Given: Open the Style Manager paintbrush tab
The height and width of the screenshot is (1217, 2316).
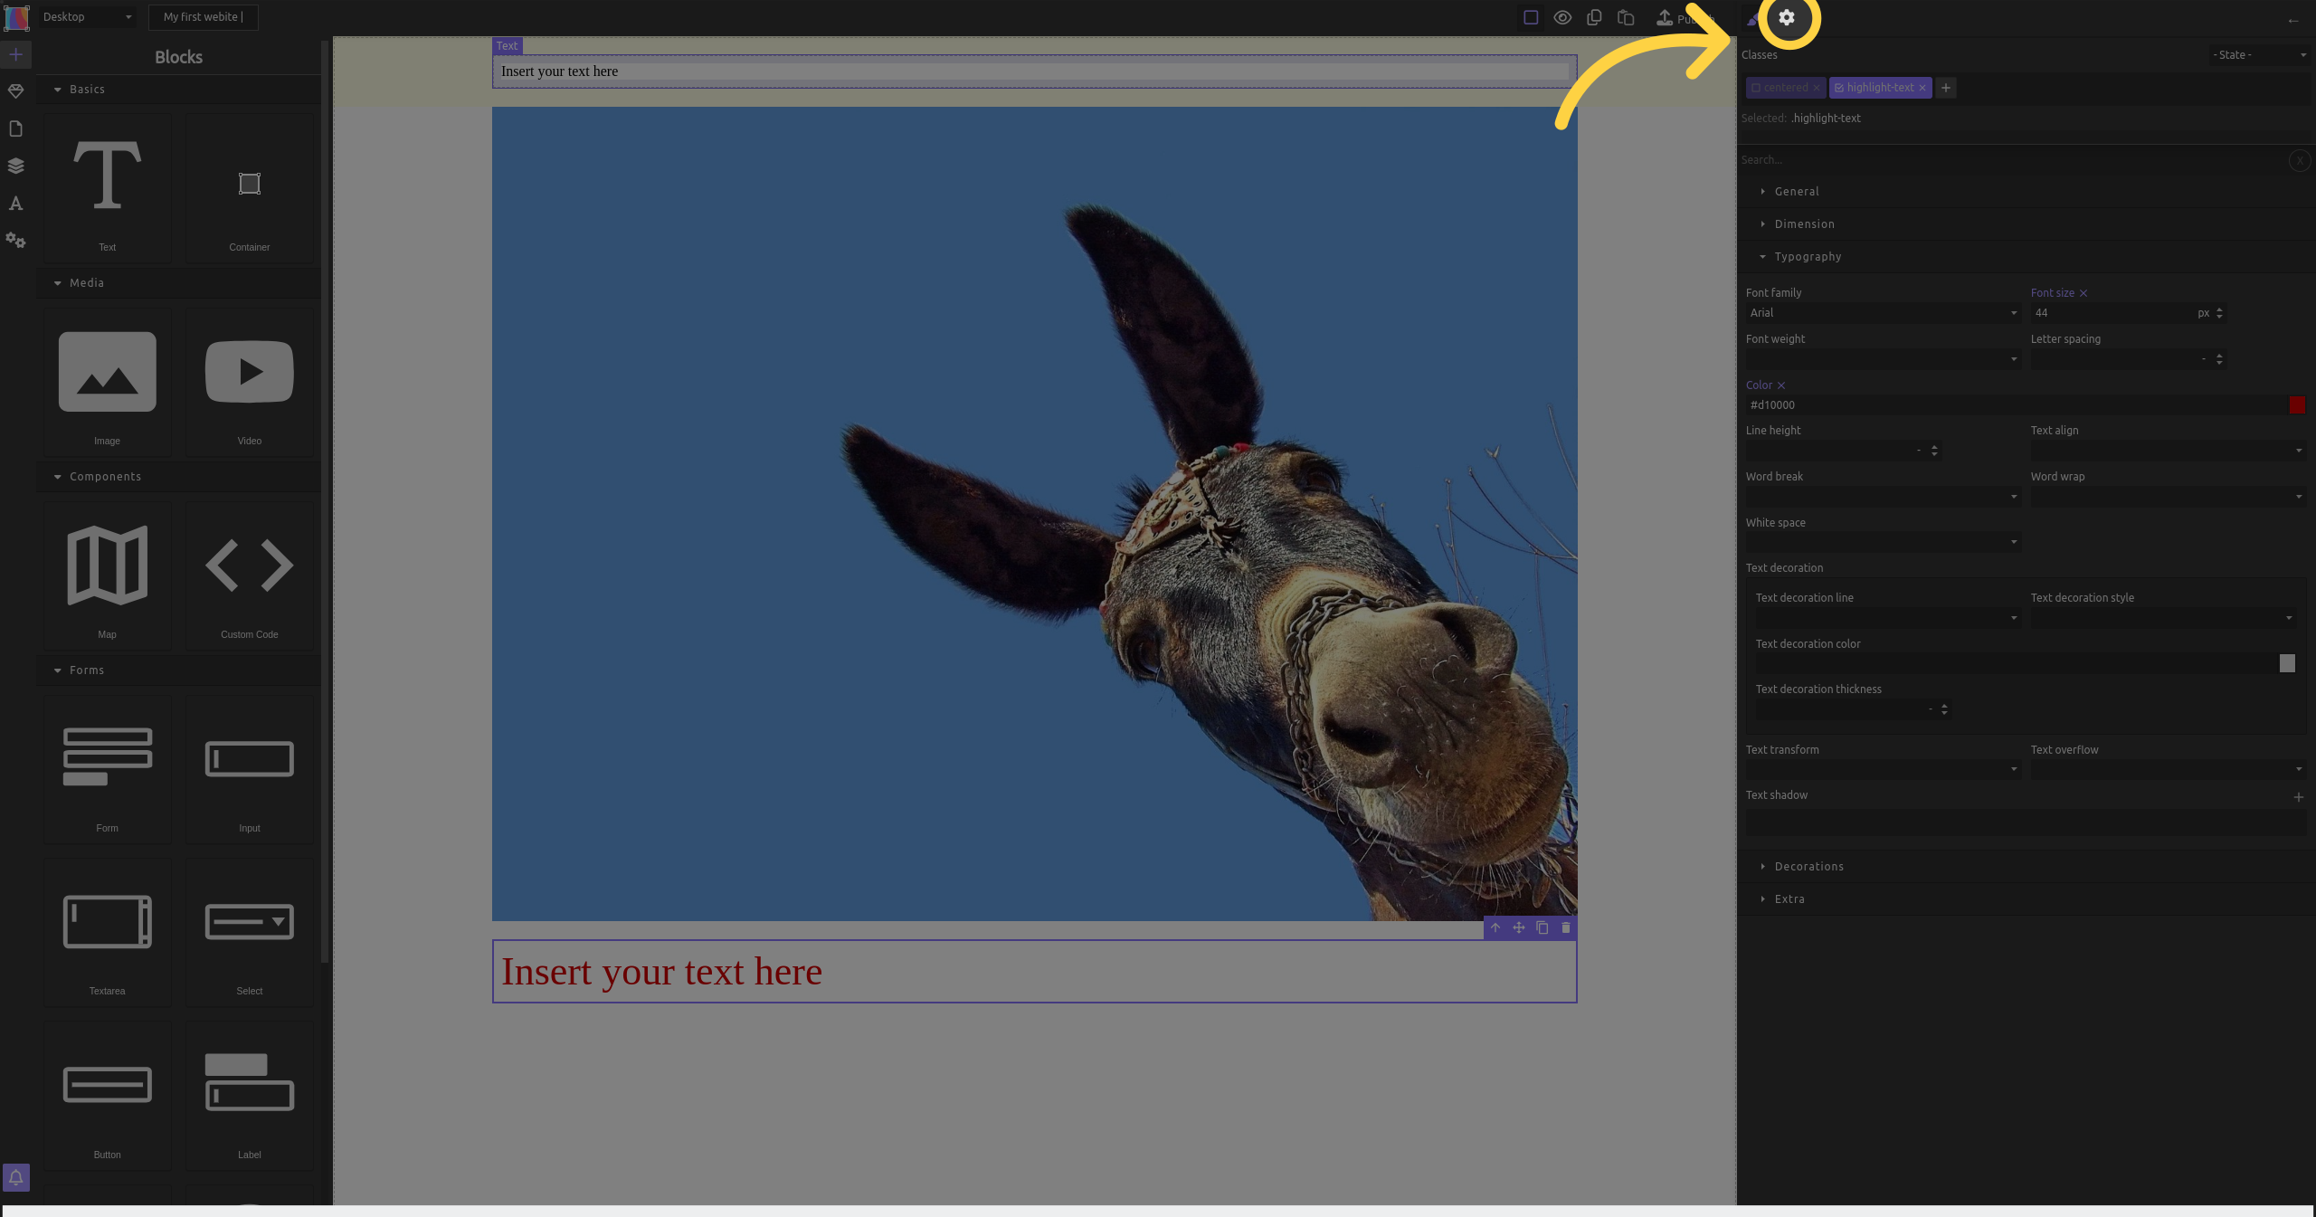Looking at the screenshot, I should pyautogui.click(x=1752, y=18).
